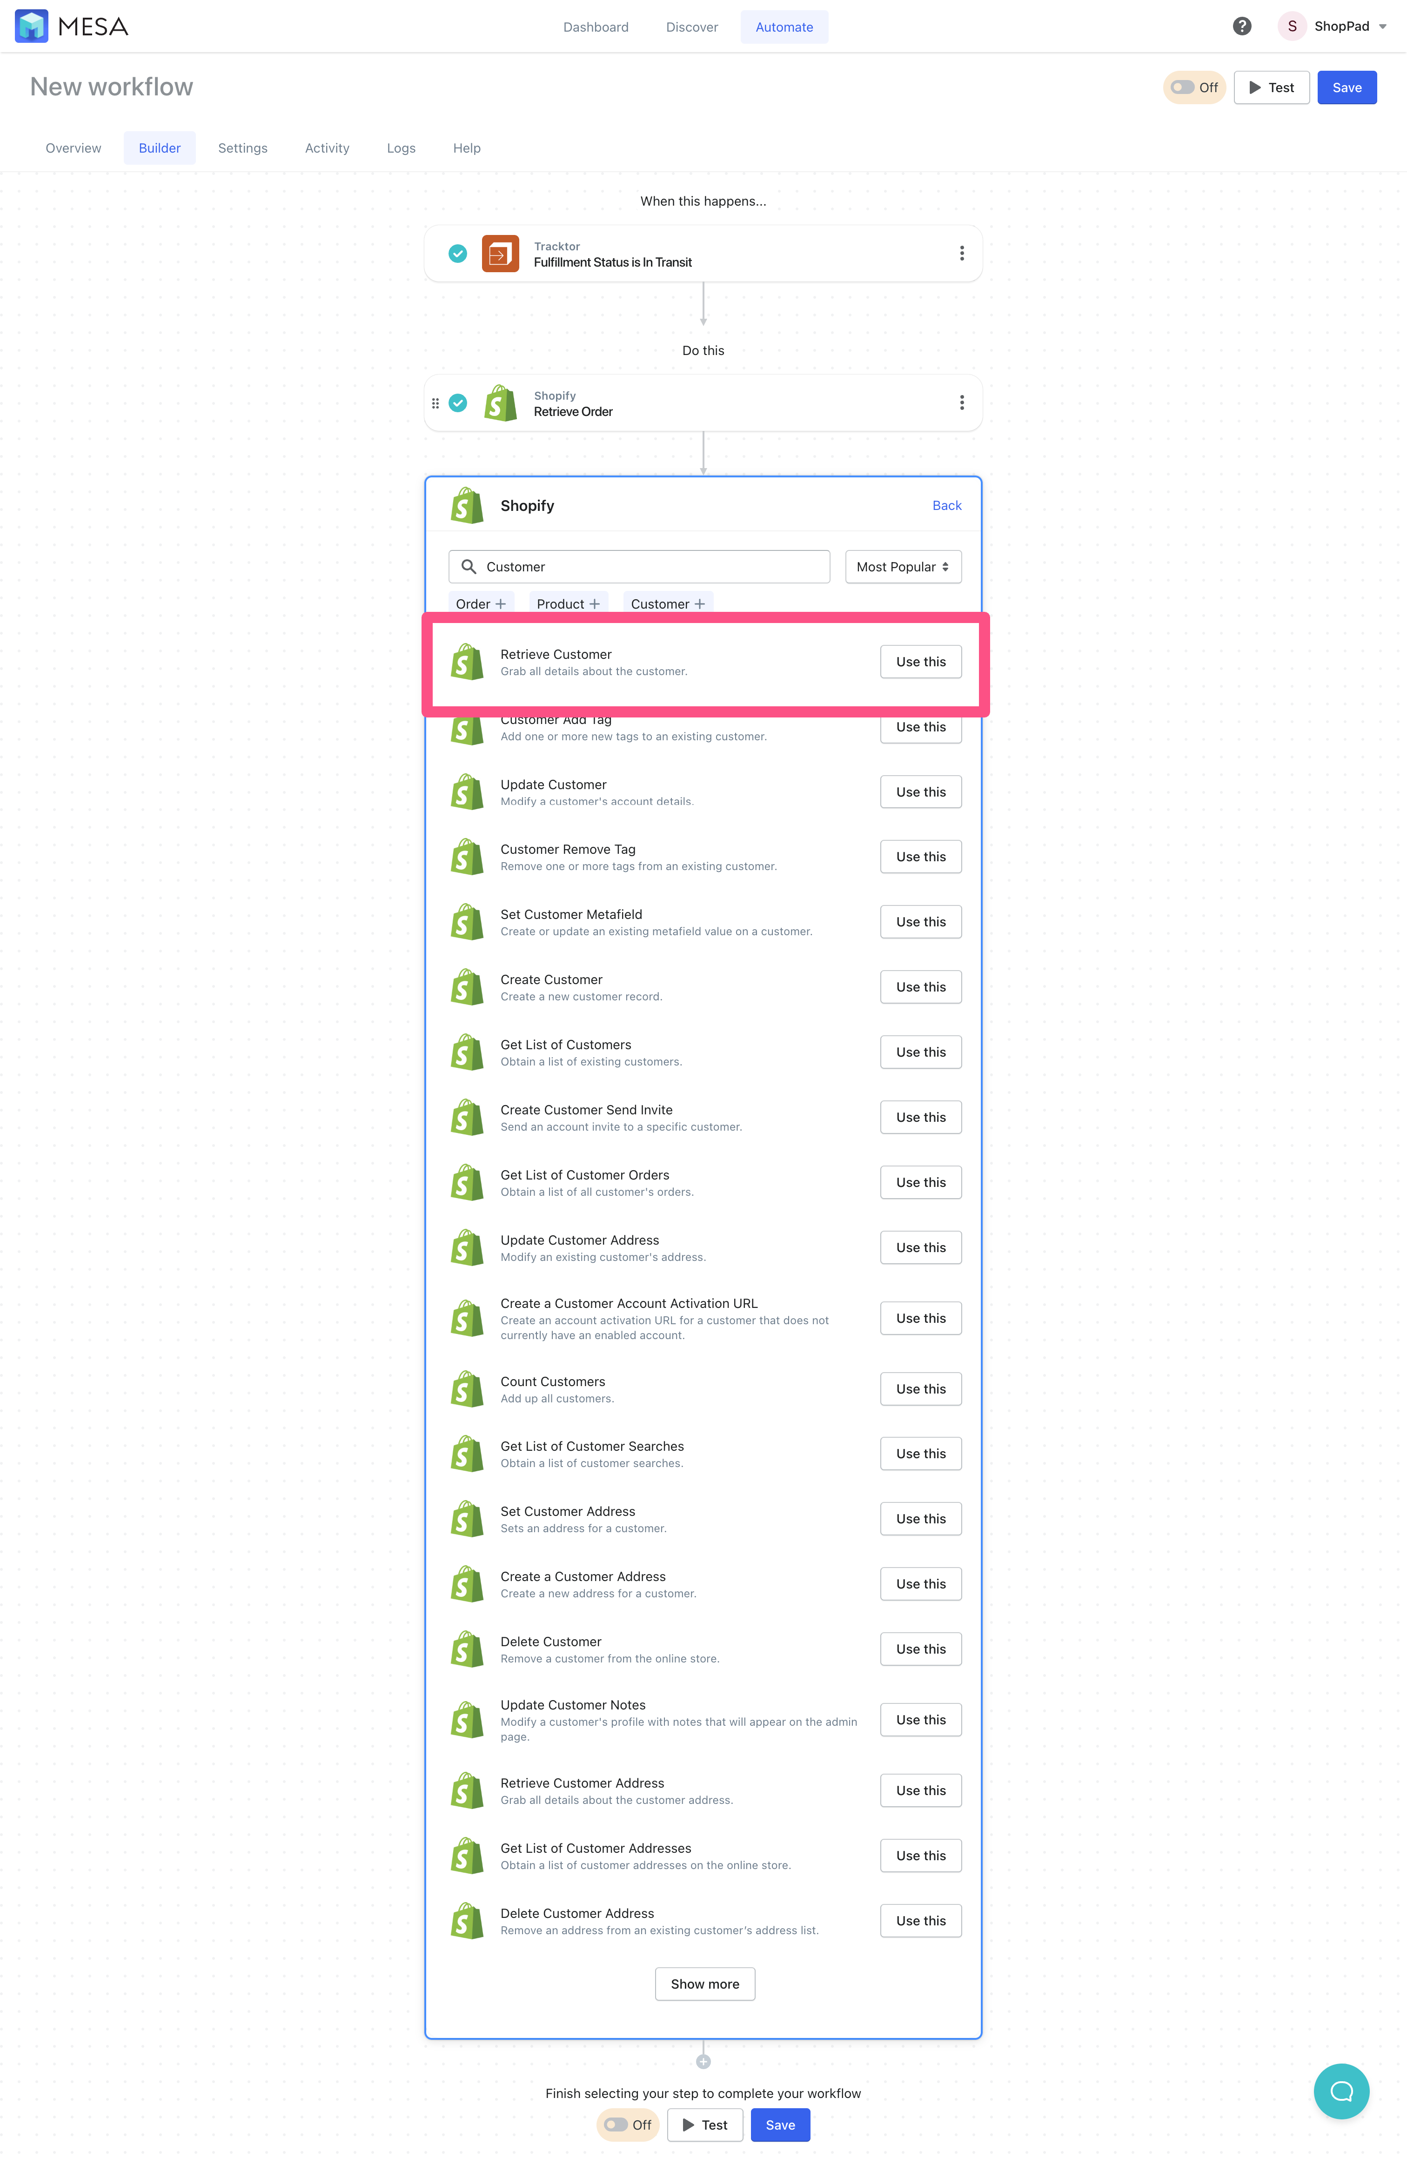1407x2158 pixels.
Task: Click Use this for Get List of Customer Orders
Action: pyautogui.click(x=920, y=1183)
